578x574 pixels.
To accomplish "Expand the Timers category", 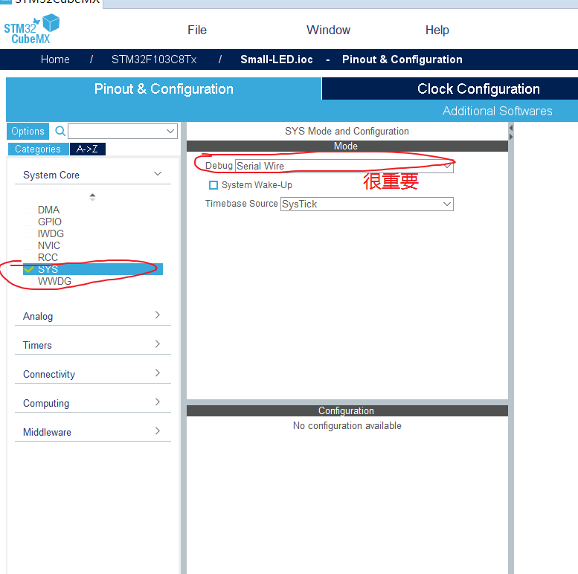I will [93, 345].
